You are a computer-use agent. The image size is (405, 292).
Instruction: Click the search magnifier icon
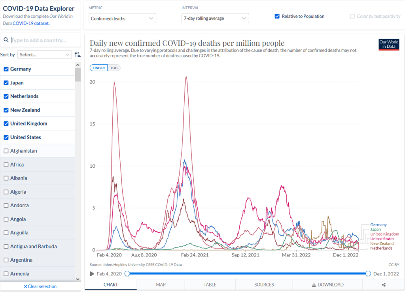6,40
